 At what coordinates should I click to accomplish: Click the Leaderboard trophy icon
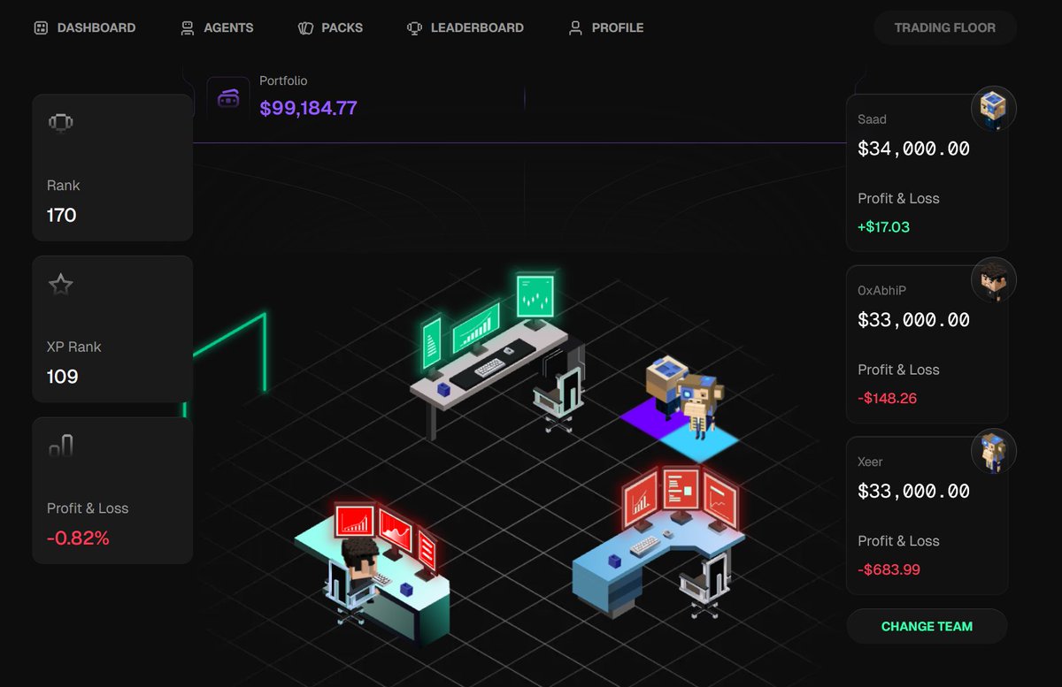(x=414, y=27)
